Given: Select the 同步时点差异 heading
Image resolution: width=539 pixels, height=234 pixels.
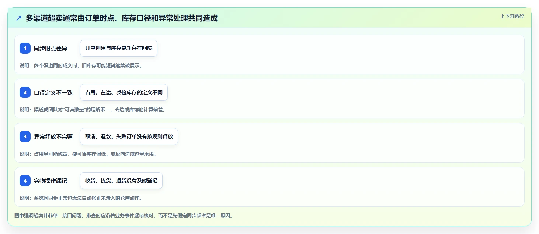Looking at the screenshot, I should tap(51, 48).
